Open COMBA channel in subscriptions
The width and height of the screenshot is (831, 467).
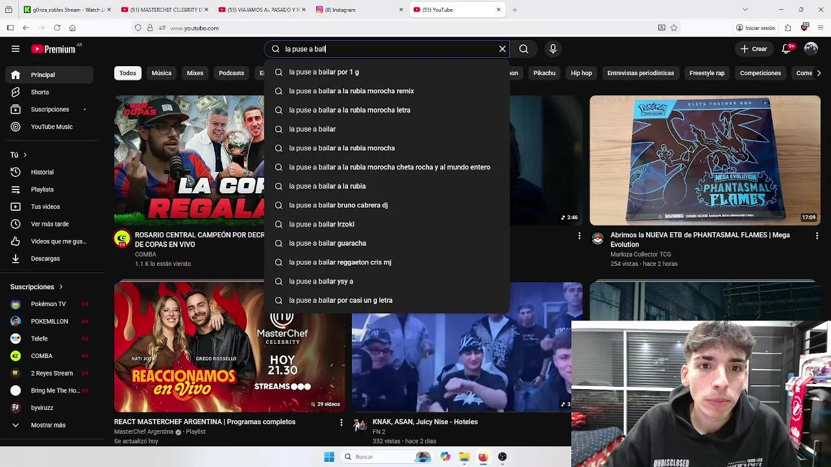pos(49,355)
